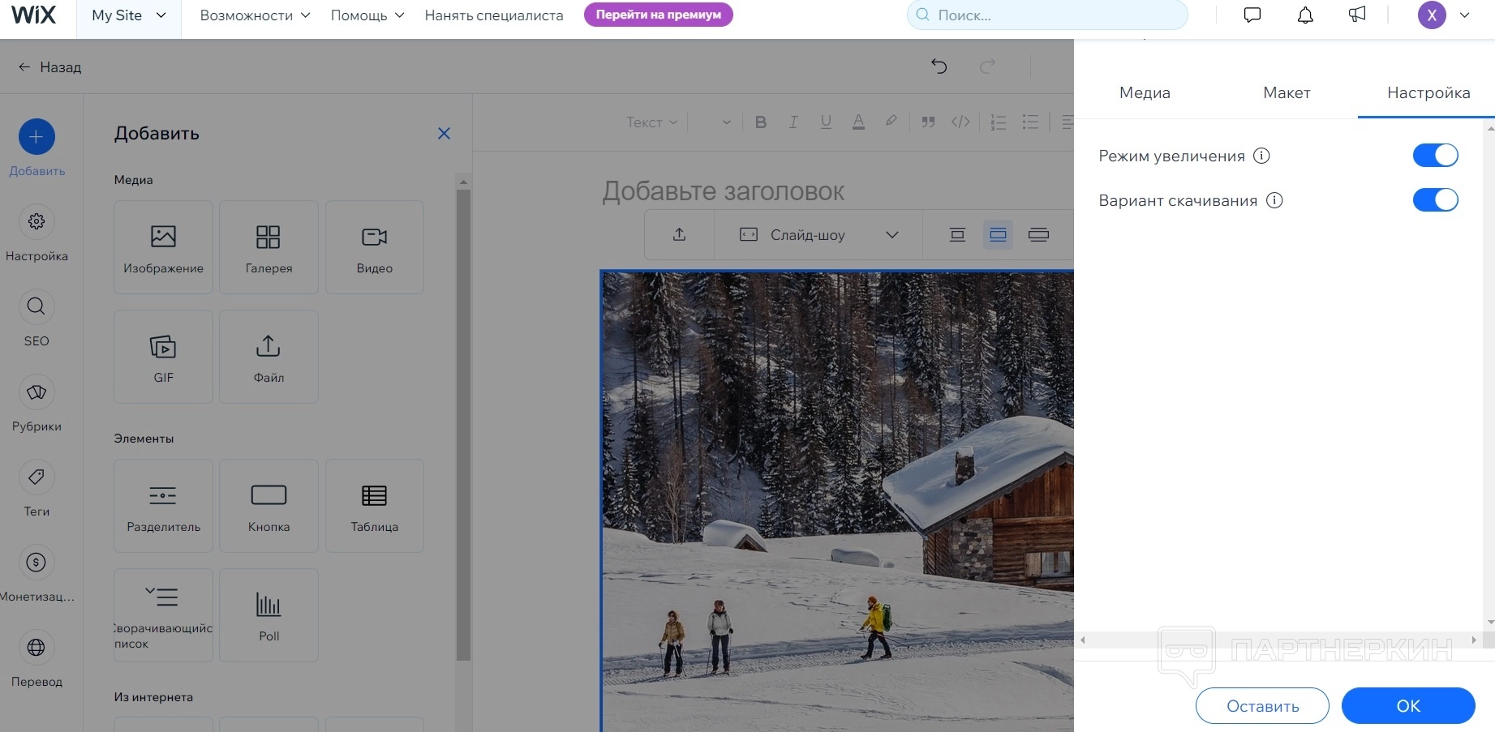This screenshot has width=1495, height=732.
Task: Disable the Вариант скачивания switch
Action: coord(1435,200)
